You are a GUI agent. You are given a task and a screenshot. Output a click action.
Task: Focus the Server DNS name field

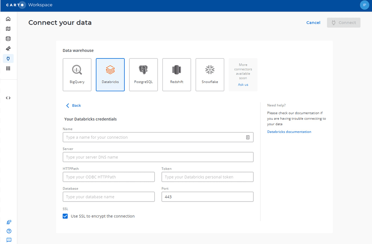pyautogui.click(x=158, y=157)
